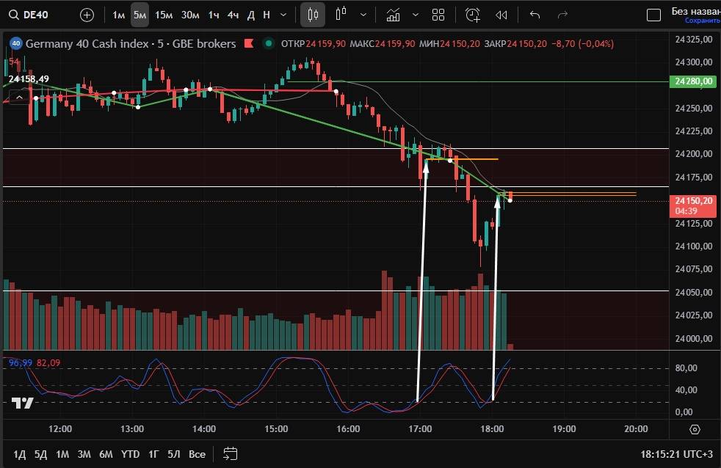Open the chart layout templates grid icon
This screenshot has width=721, height=468.
pos(438,15)
